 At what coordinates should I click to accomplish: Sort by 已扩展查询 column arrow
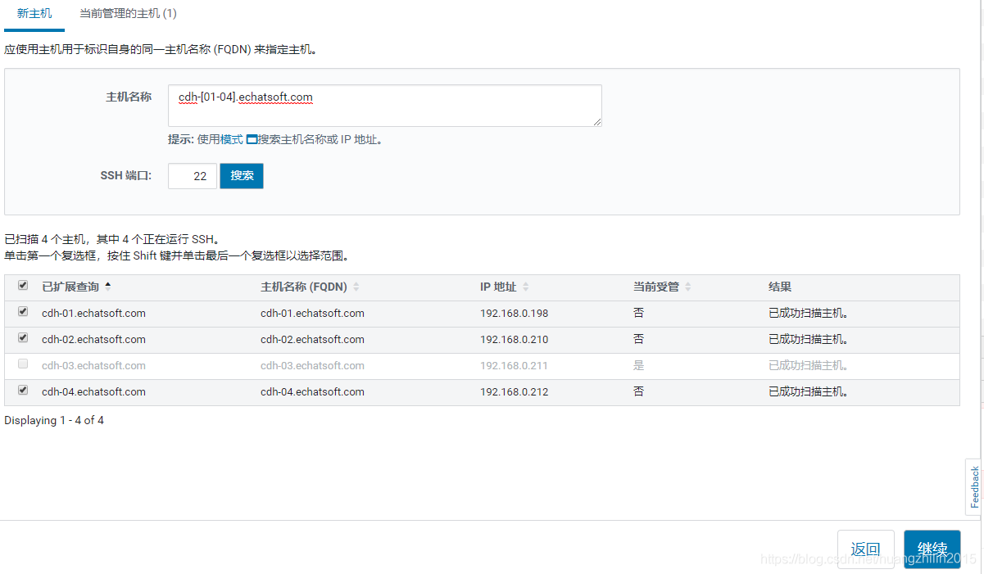[x=108, y=287]
